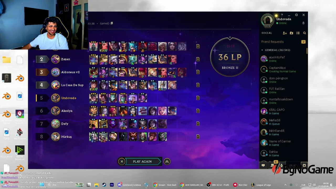The width and height of the screenshot is (336, 189).
Task: Click player name Akedya
Action: tap(67, 111)
